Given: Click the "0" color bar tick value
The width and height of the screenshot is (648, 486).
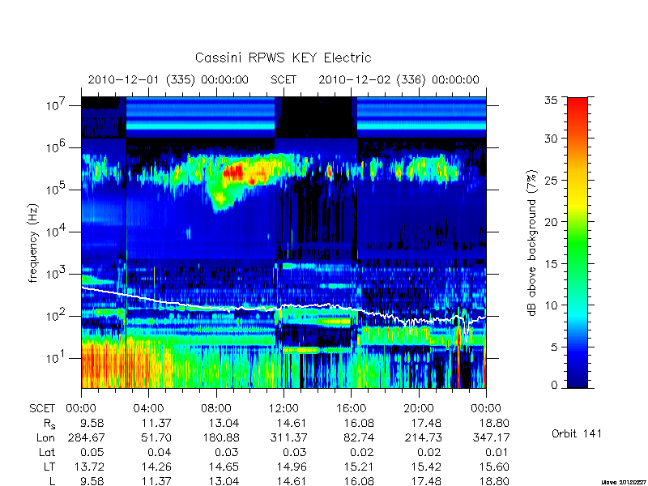Looking at the screenshot, I should [554, 386].
